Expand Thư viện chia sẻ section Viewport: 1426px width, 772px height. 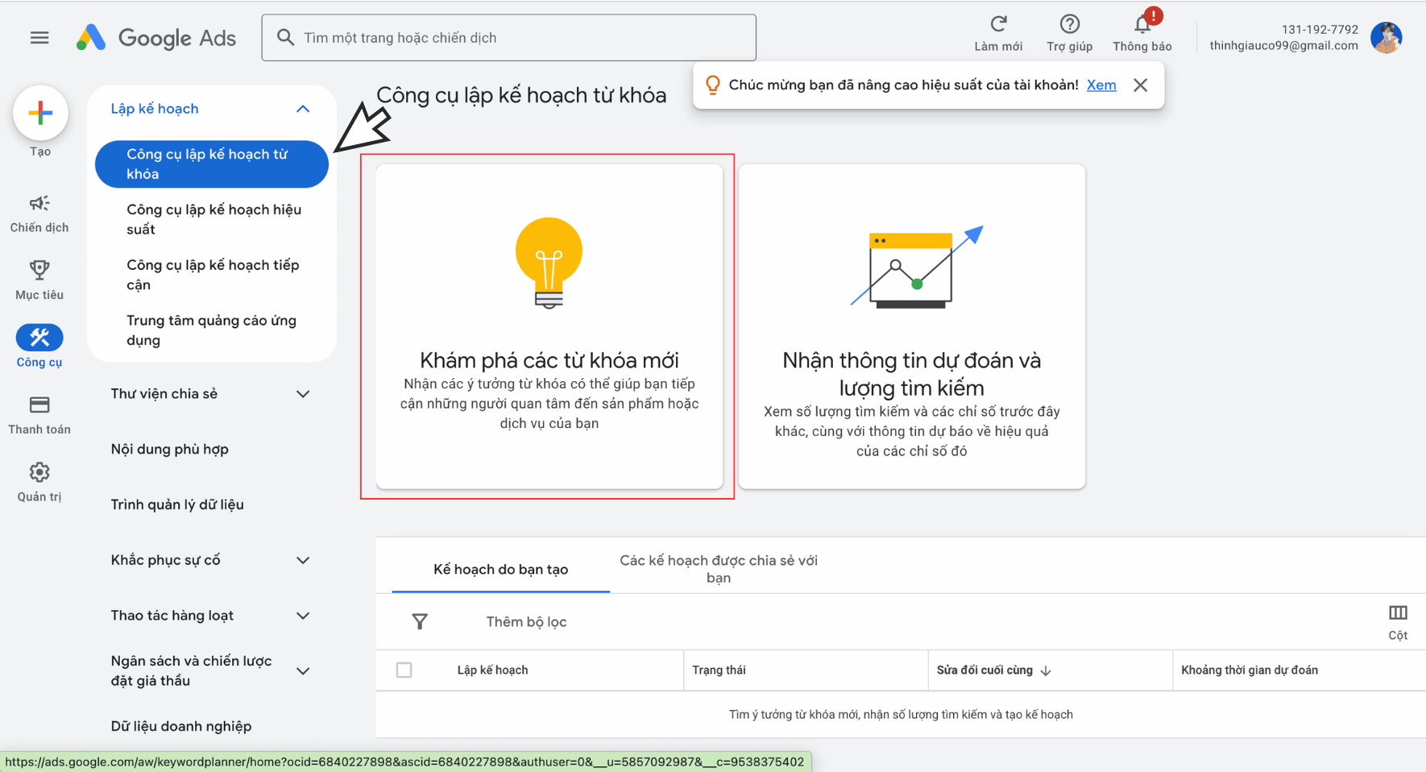pyautogui.click(x=303, y=394)
